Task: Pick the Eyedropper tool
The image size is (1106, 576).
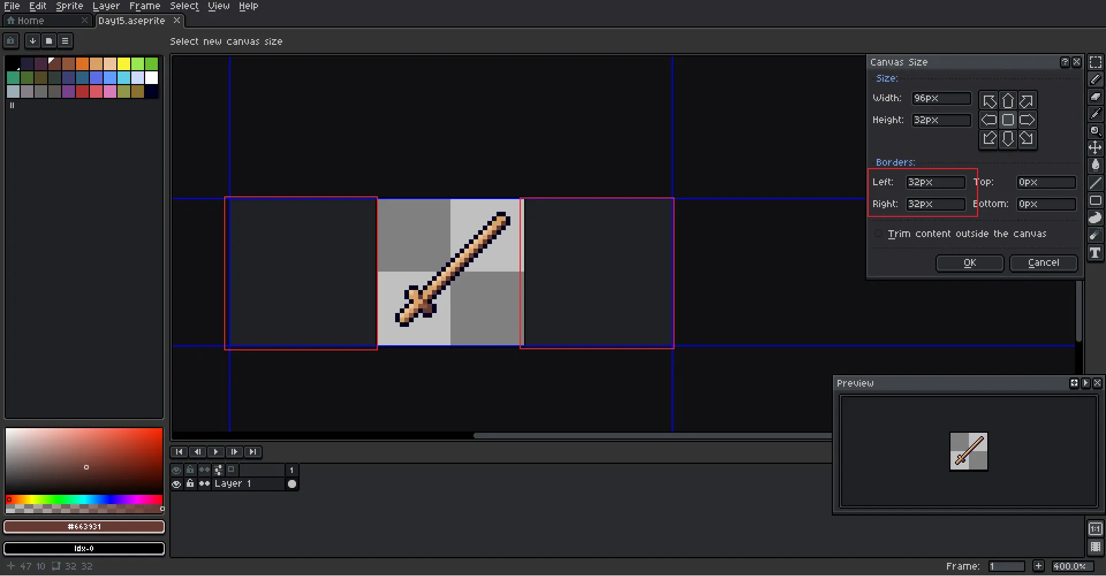Action: click(x=1095, y=114)
